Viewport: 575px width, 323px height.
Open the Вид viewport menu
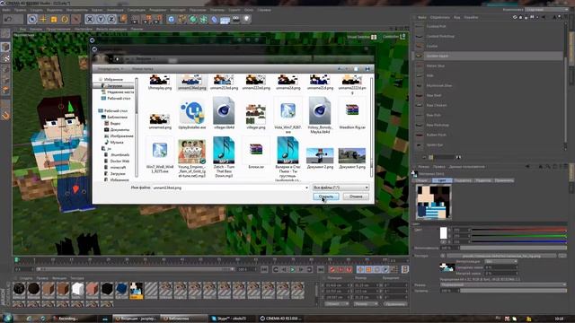tap(22, 29)
